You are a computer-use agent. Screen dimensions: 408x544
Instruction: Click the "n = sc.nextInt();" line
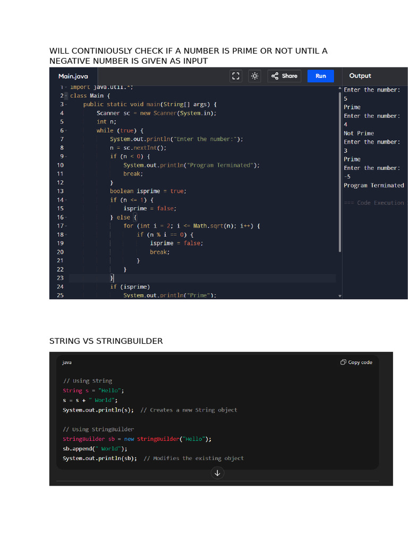click(138, 148)
